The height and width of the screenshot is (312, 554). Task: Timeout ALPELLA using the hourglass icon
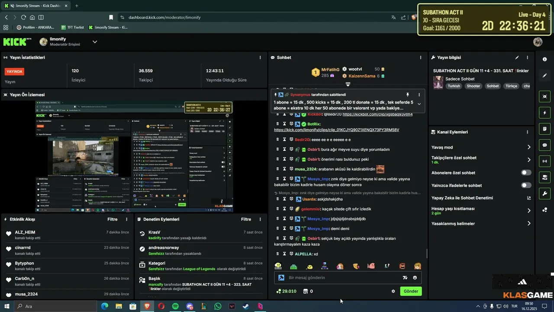[x=284, y=253]
